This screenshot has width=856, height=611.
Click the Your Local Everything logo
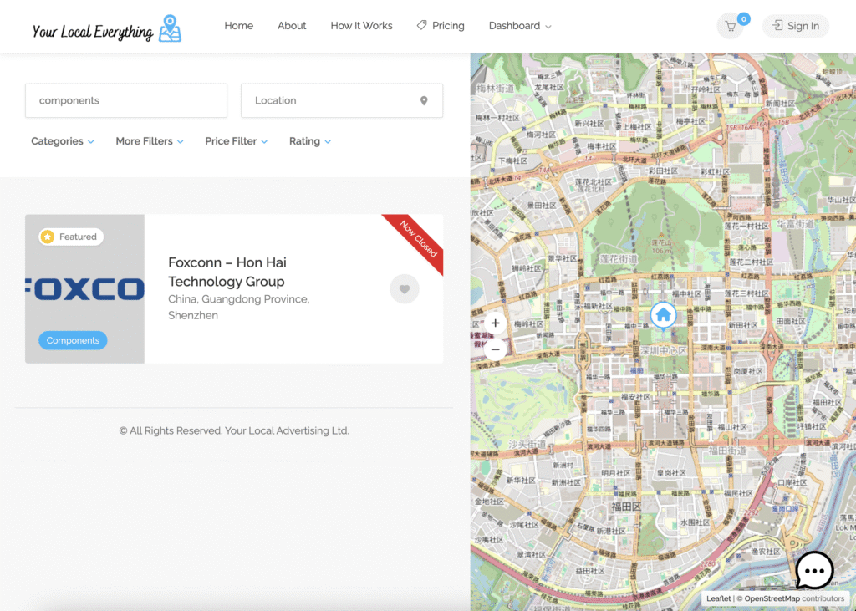(106, 29)
